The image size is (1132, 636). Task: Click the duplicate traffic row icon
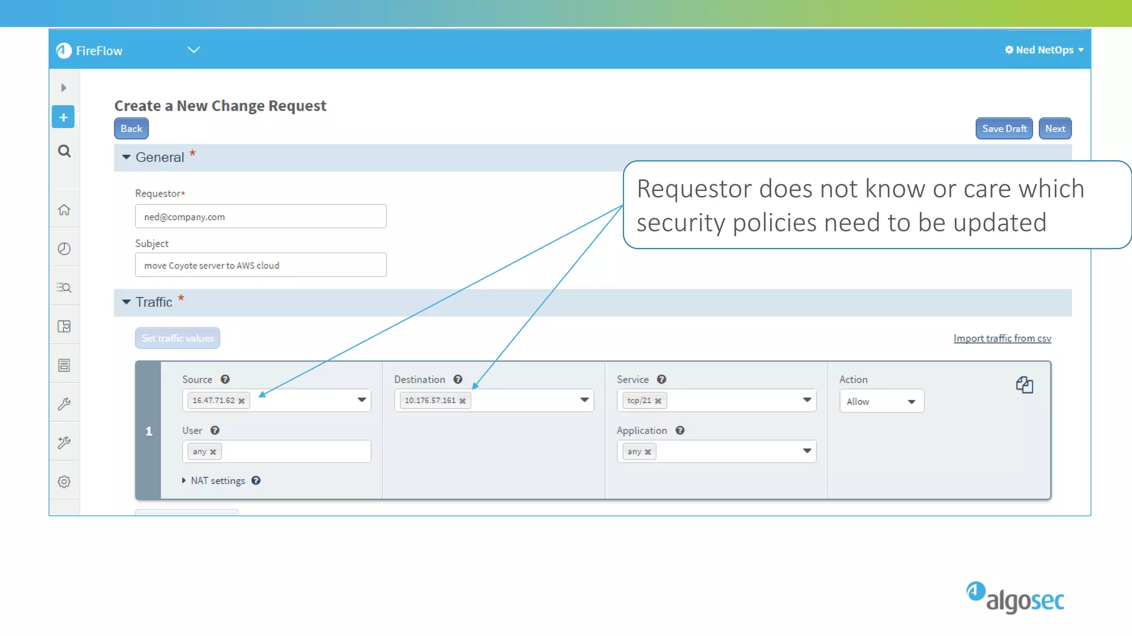[x=1024, y=385]
